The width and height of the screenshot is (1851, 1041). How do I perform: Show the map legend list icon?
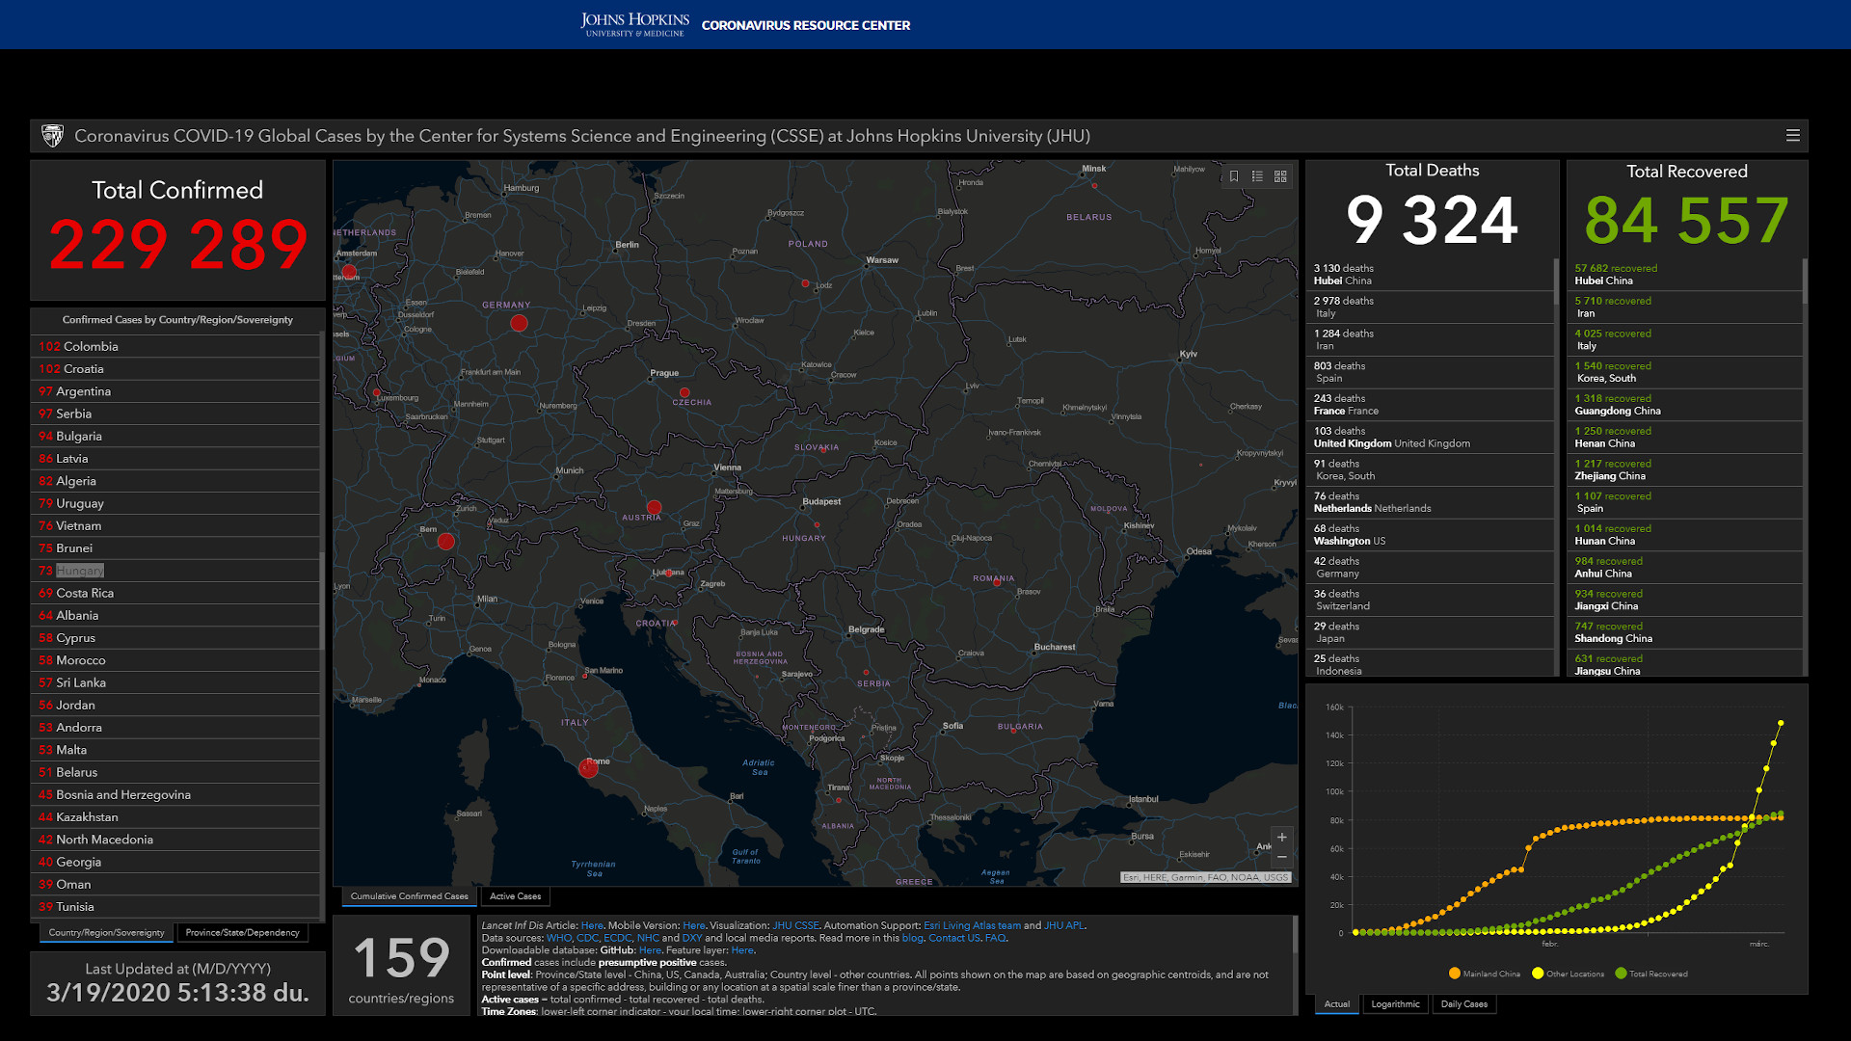[x=1257, y=176]
